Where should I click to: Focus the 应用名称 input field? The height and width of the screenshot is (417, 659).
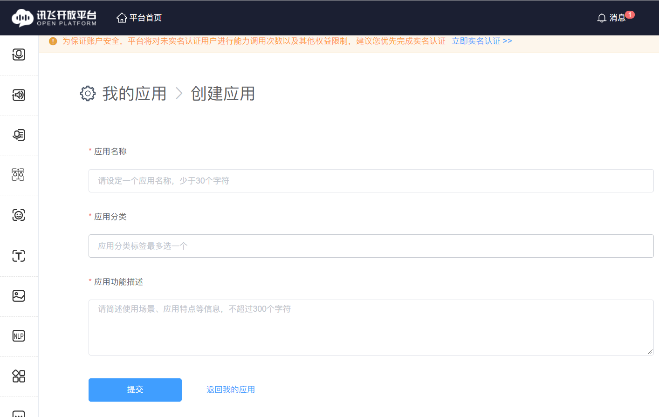click(371, 181)
